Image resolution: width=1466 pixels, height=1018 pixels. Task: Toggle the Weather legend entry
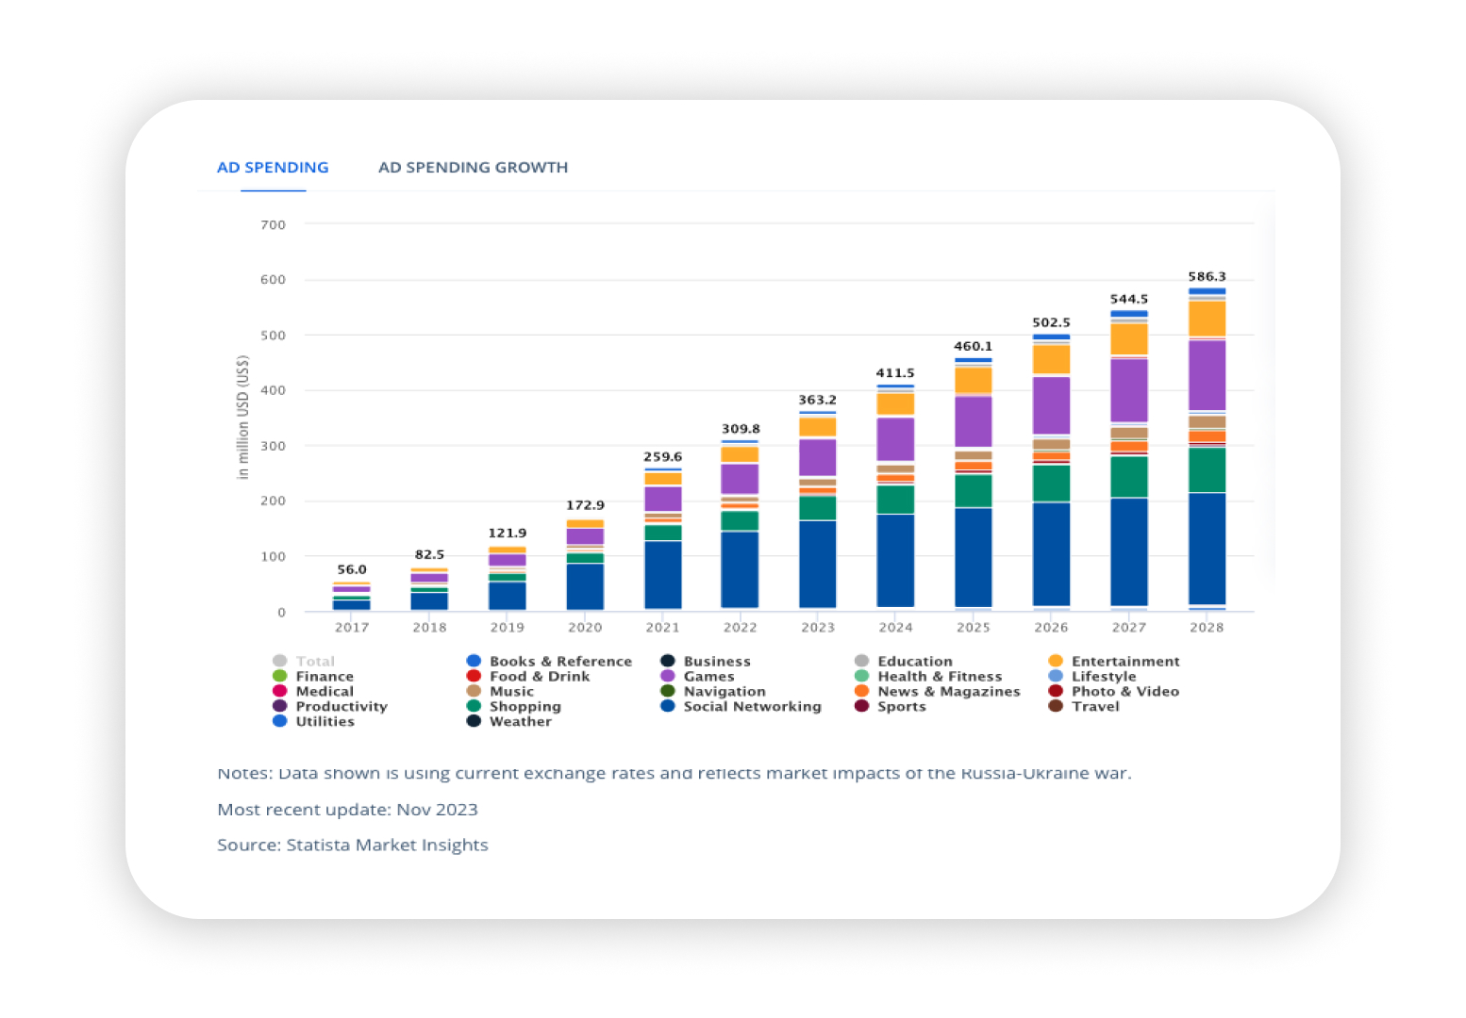click(x=509, y=721)
